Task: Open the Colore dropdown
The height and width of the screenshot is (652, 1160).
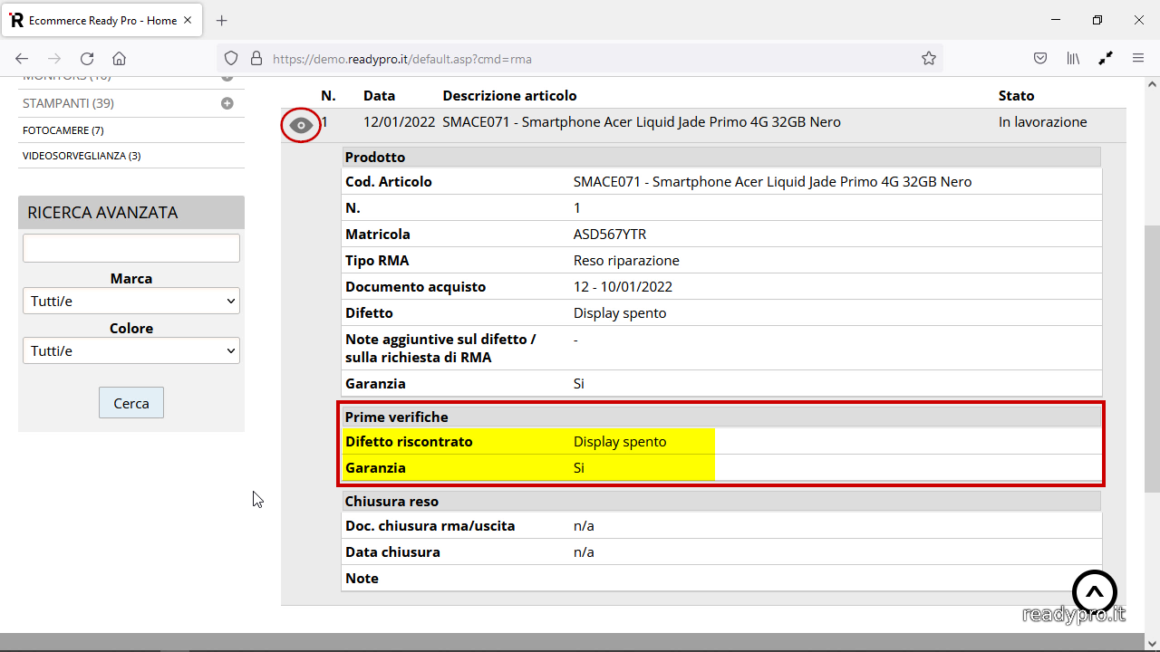Action: click(x=131, y=350)
